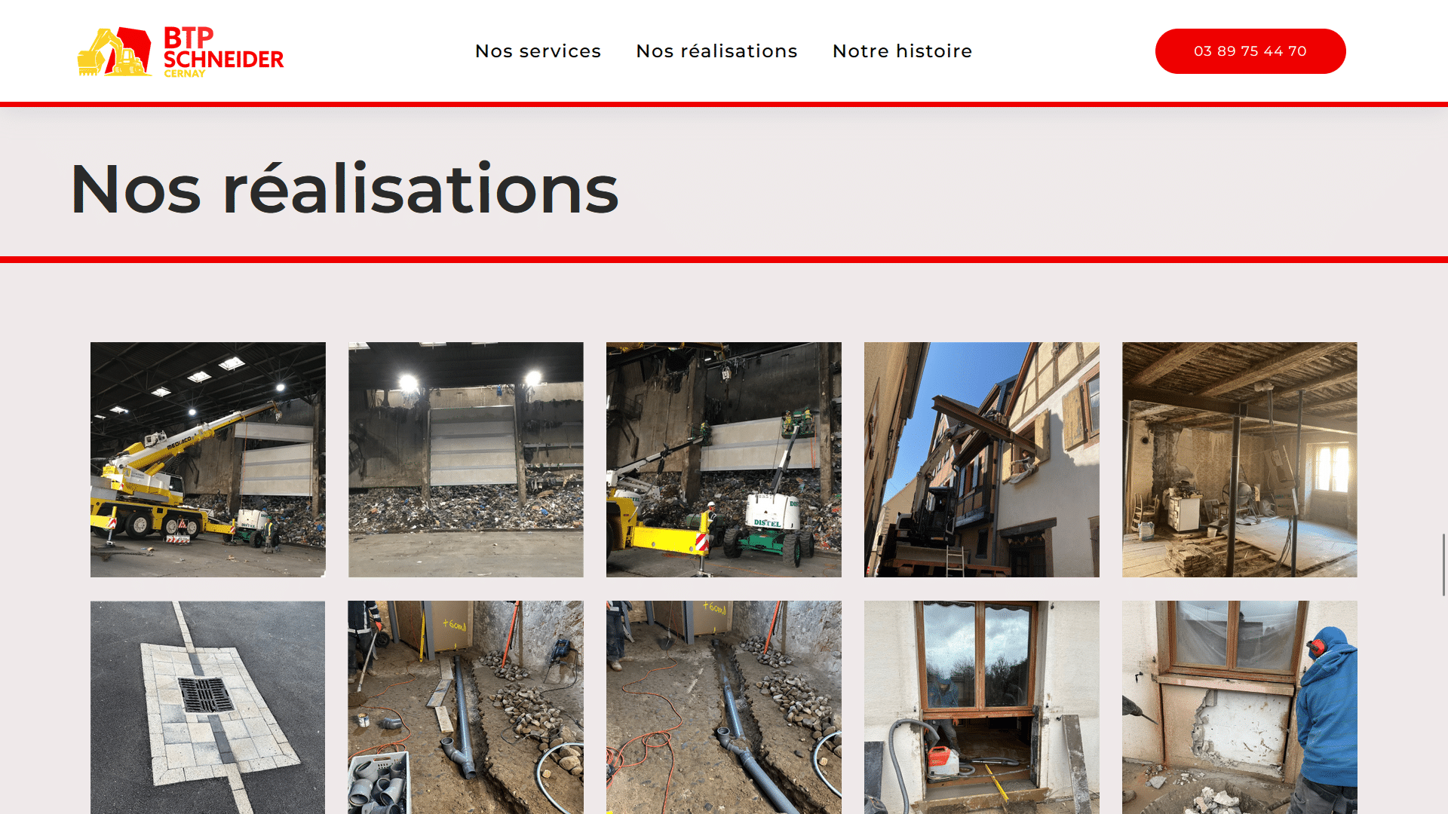The image size is (1448, 814).
Task: Go to Nos réalisations in the navigation
Action: pyautogui.click(x=716, y=51)
